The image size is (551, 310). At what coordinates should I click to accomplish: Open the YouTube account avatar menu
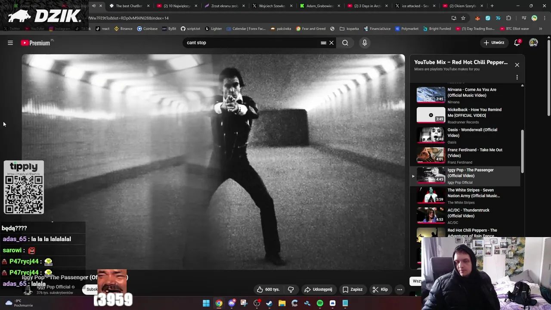pos(533,43)
